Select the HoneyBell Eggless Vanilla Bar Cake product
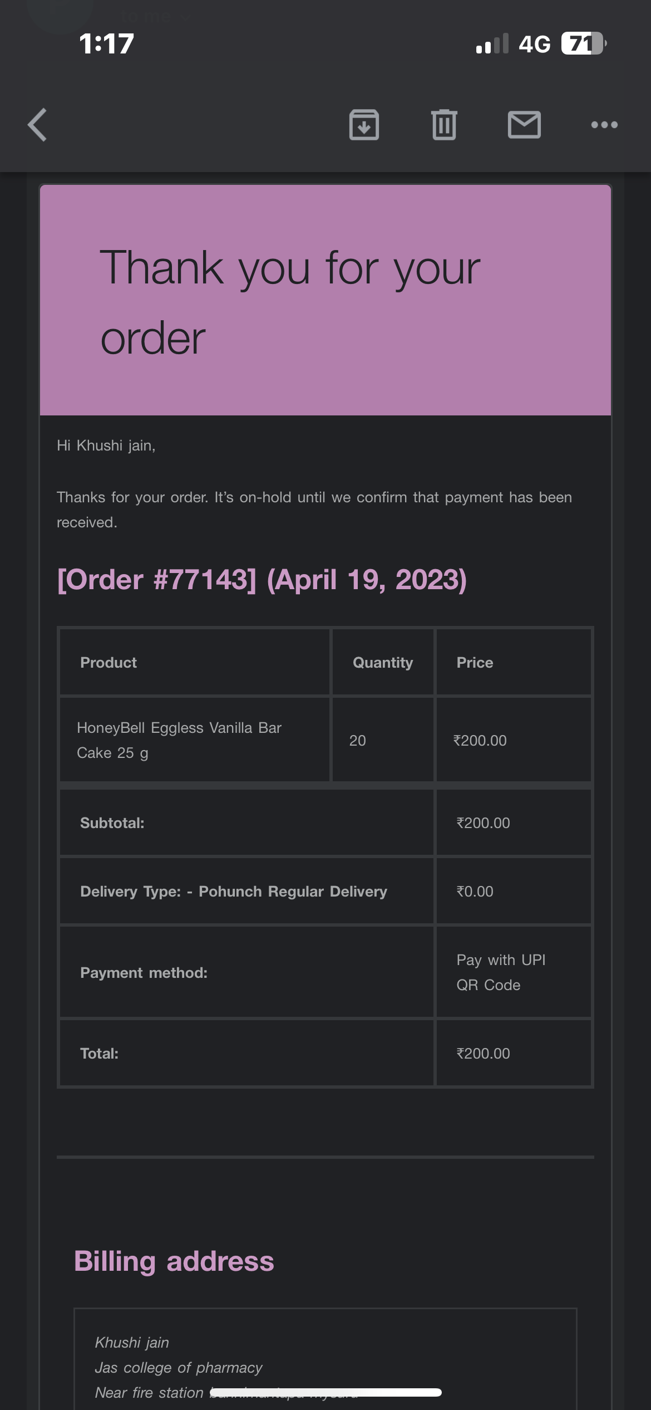651x1410 pixels. coord(179,740)
